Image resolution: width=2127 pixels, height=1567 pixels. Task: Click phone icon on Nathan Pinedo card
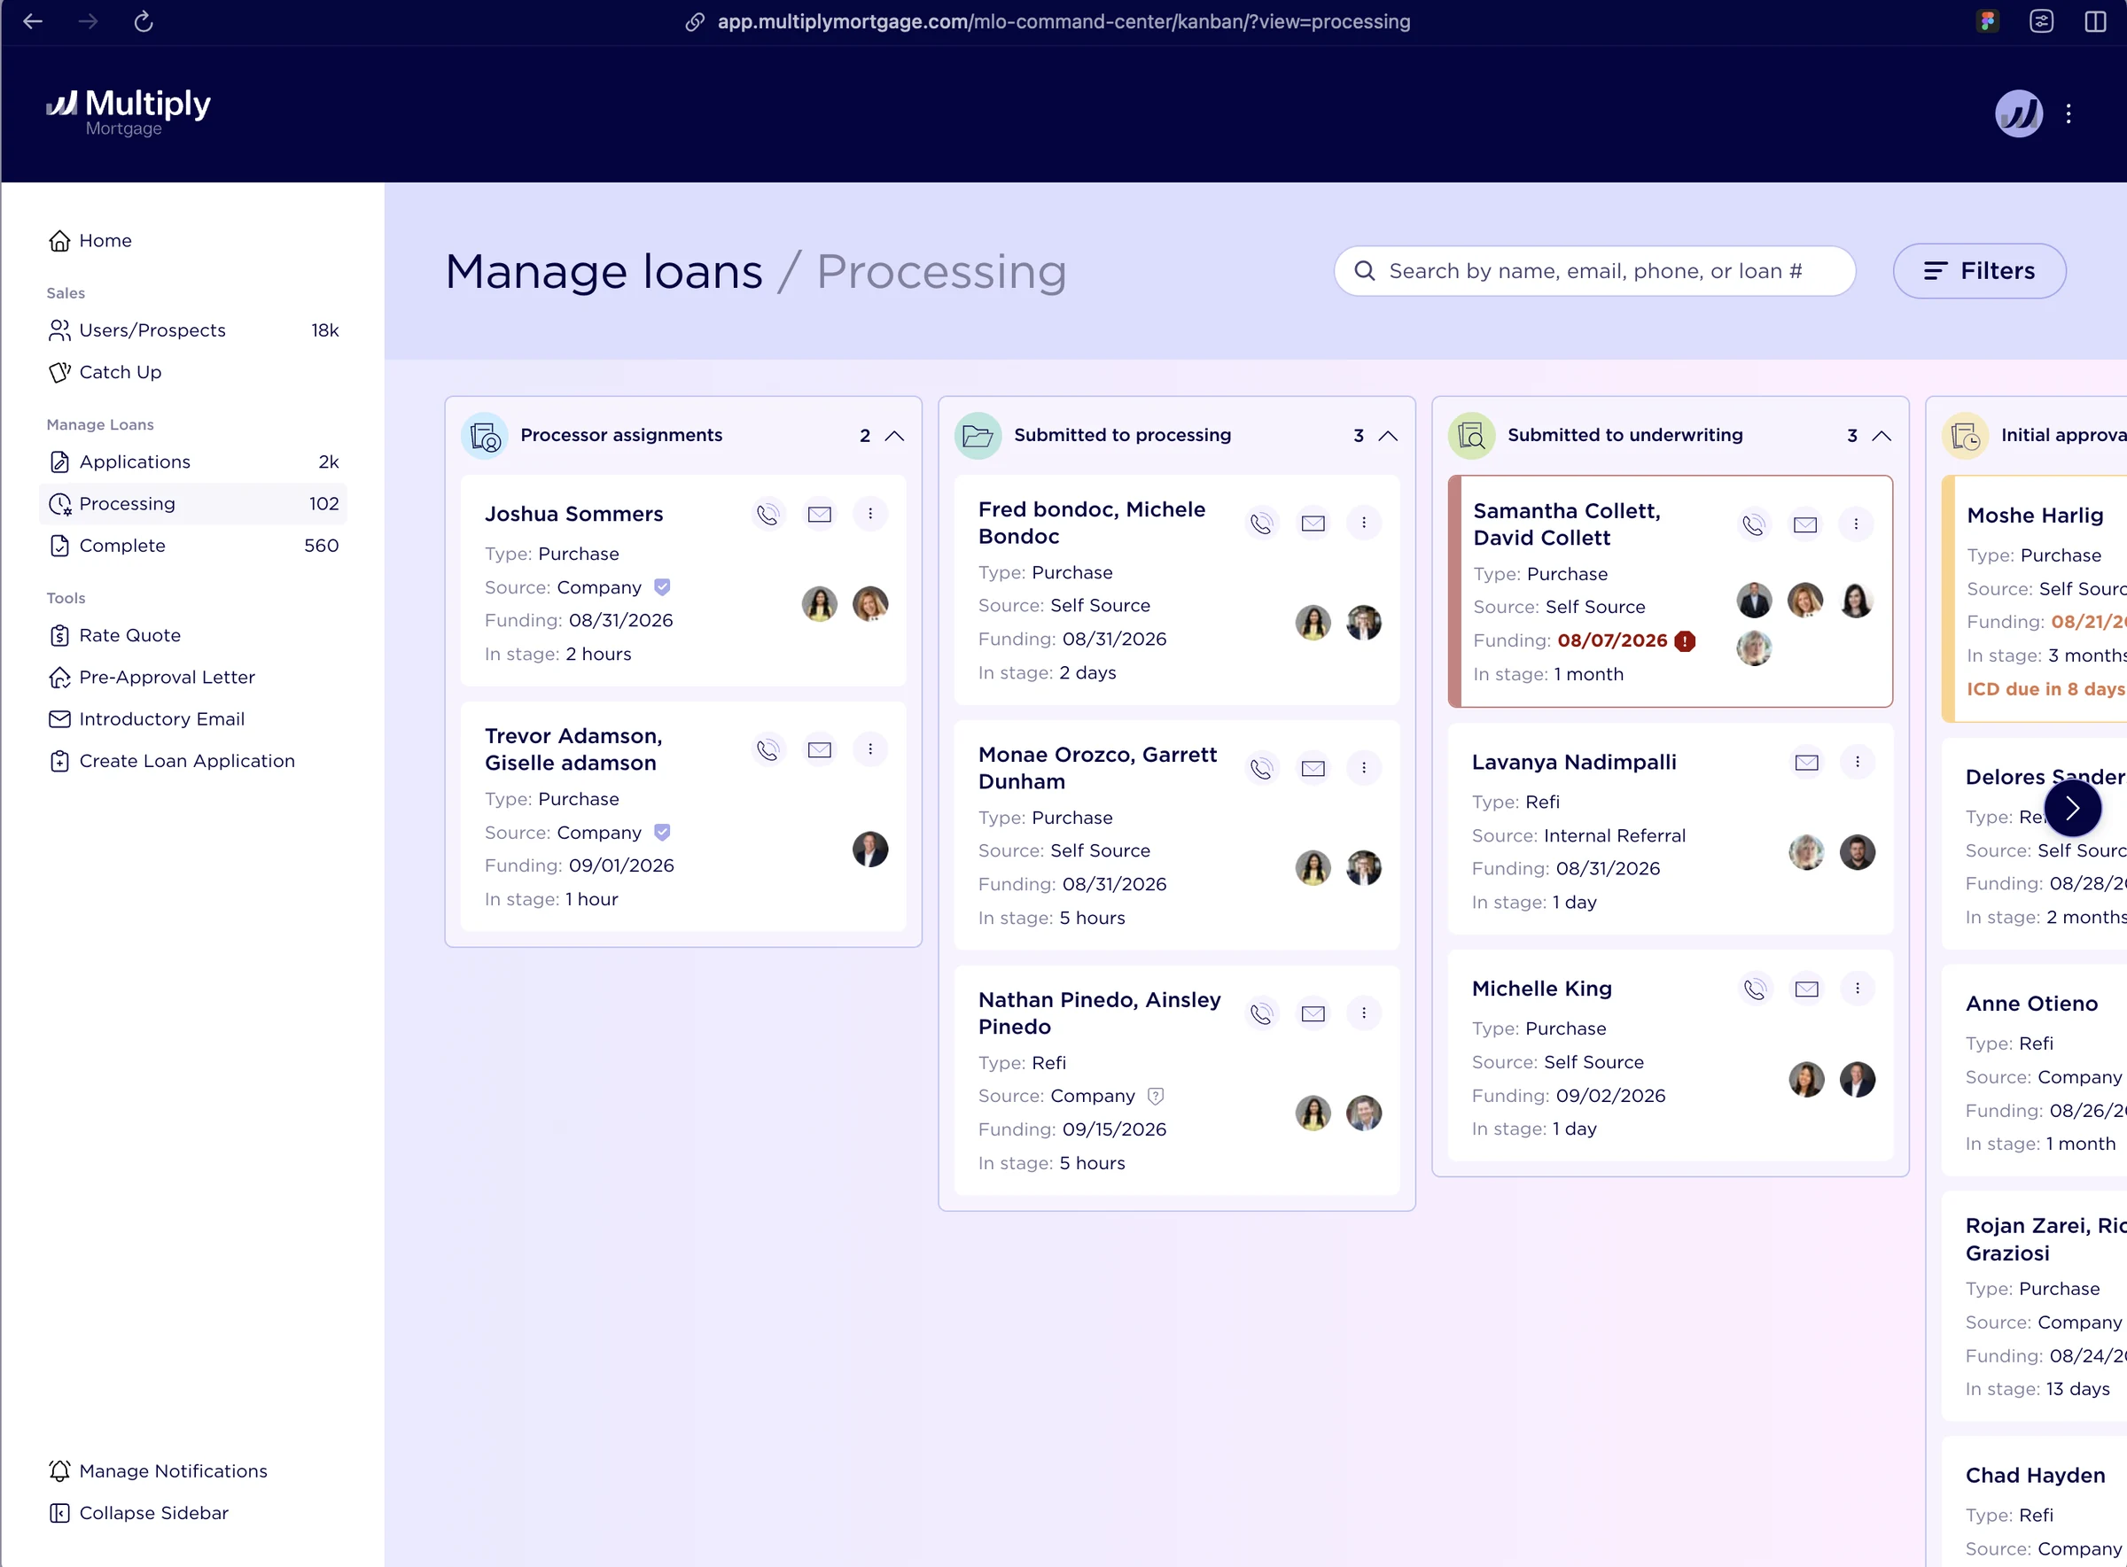coord(1261,1014)
